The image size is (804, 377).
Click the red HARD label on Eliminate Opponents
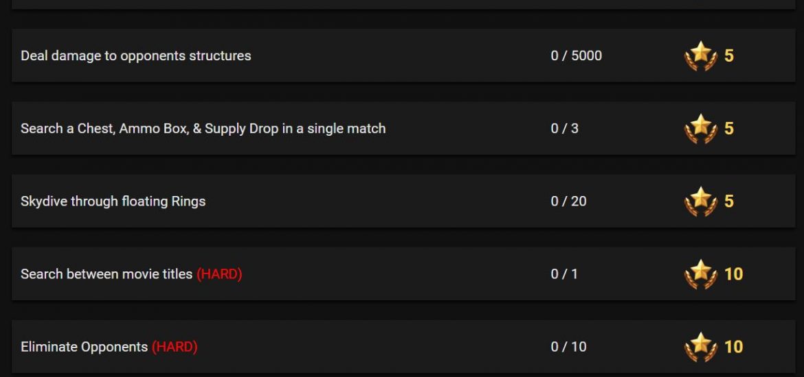pos(175,347)
